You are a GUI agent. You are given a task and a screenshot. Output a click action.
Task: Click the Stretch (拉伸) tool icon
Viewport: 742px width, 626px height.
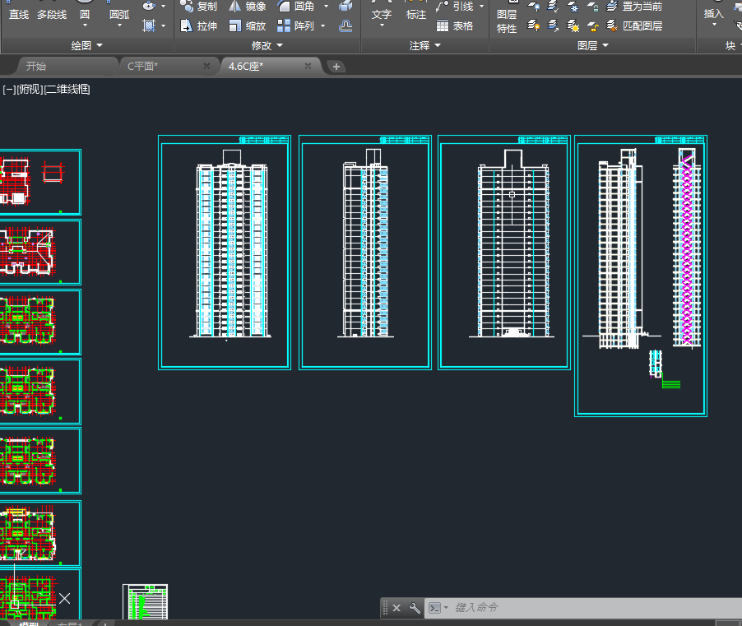click(187, 26)
